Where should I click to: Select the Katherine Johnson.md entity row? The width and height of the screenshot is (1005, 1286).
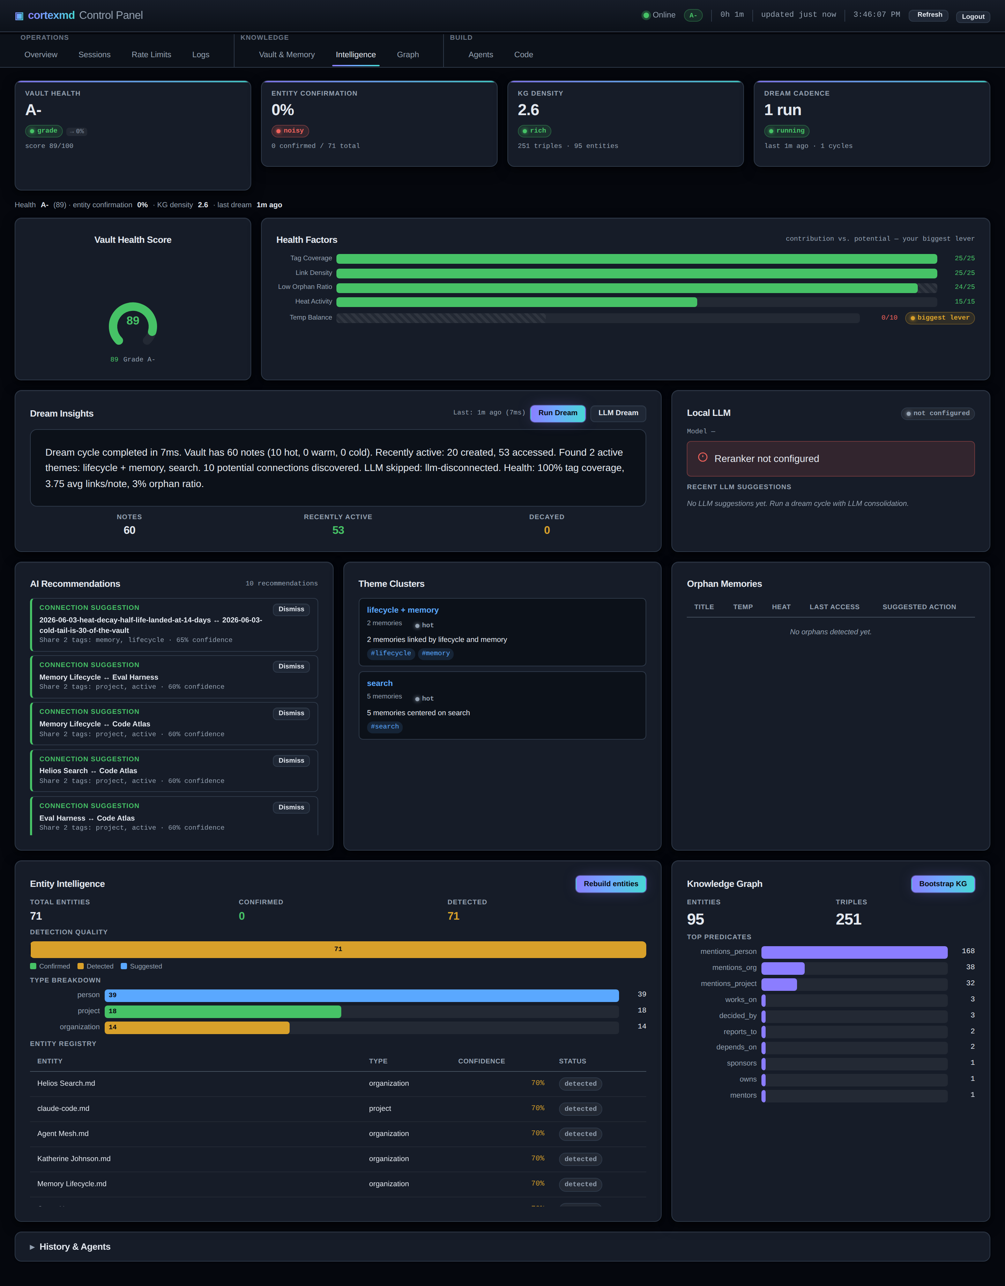click(338, 1159)
